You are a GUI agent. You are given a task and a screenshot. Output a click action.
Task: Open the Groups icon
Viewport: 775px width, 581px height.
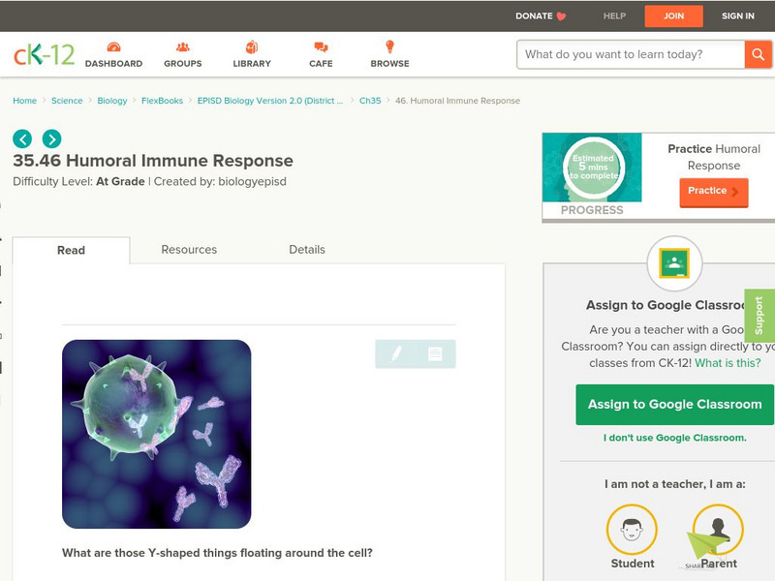(x=183, y=47)
